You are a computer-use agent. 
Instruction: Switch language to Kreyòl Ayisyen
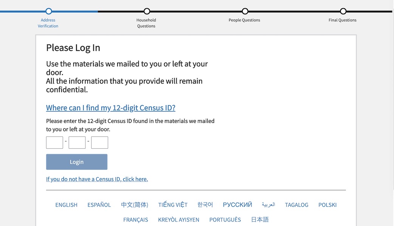click(178, 220)
